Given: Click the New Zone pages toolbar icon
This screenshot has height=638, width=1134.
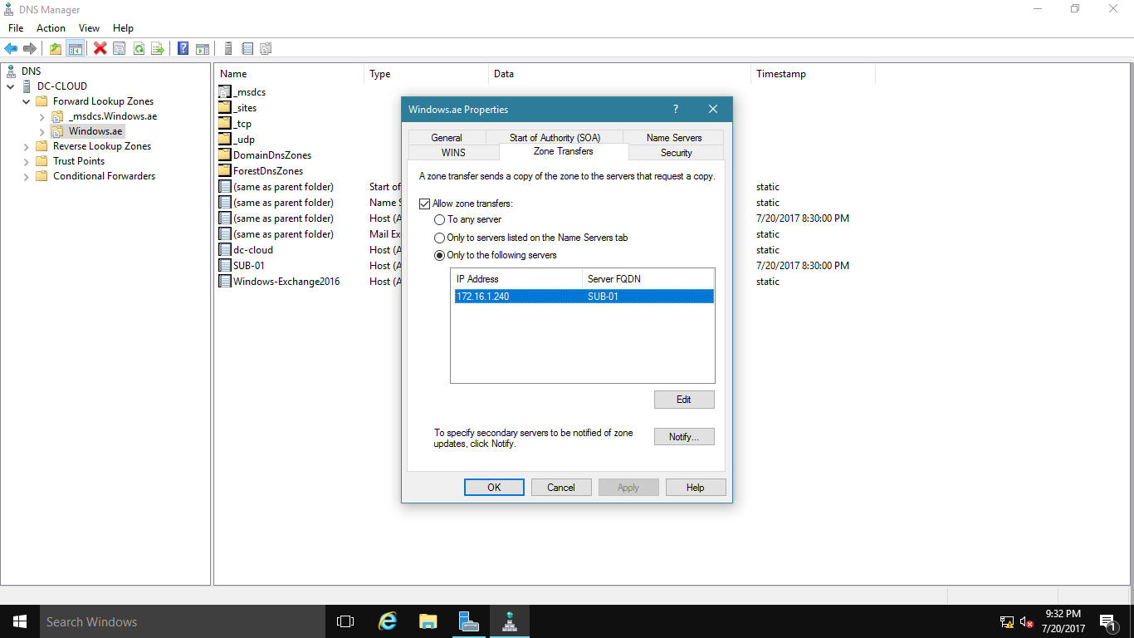Looking at the screenshot, I should 266,49.
